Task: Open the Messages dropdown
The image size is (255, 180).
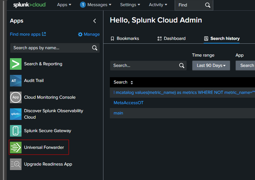Action: [99, 5]
